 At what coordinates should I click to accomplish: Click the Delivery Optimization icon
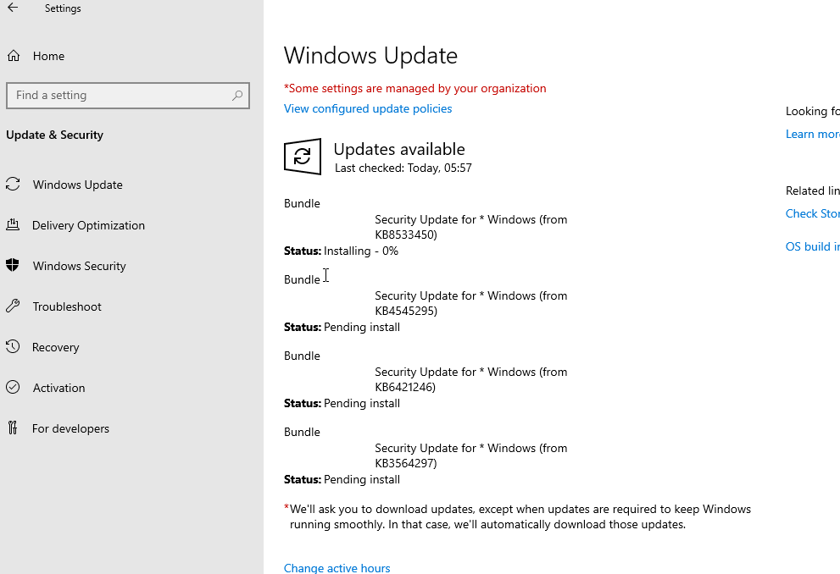13,225
